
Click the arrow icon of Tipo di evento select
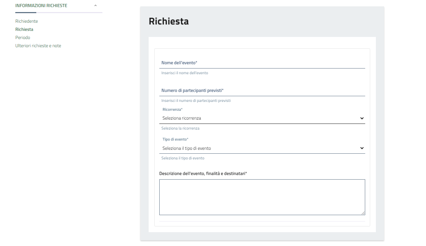tap(362, 148)
